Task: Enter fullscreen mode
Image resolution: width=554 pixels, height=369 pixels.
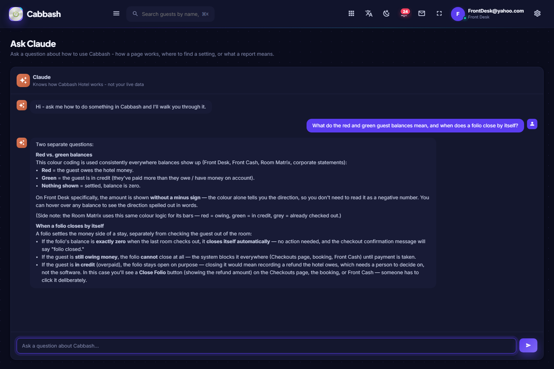Action: [439, 14]
